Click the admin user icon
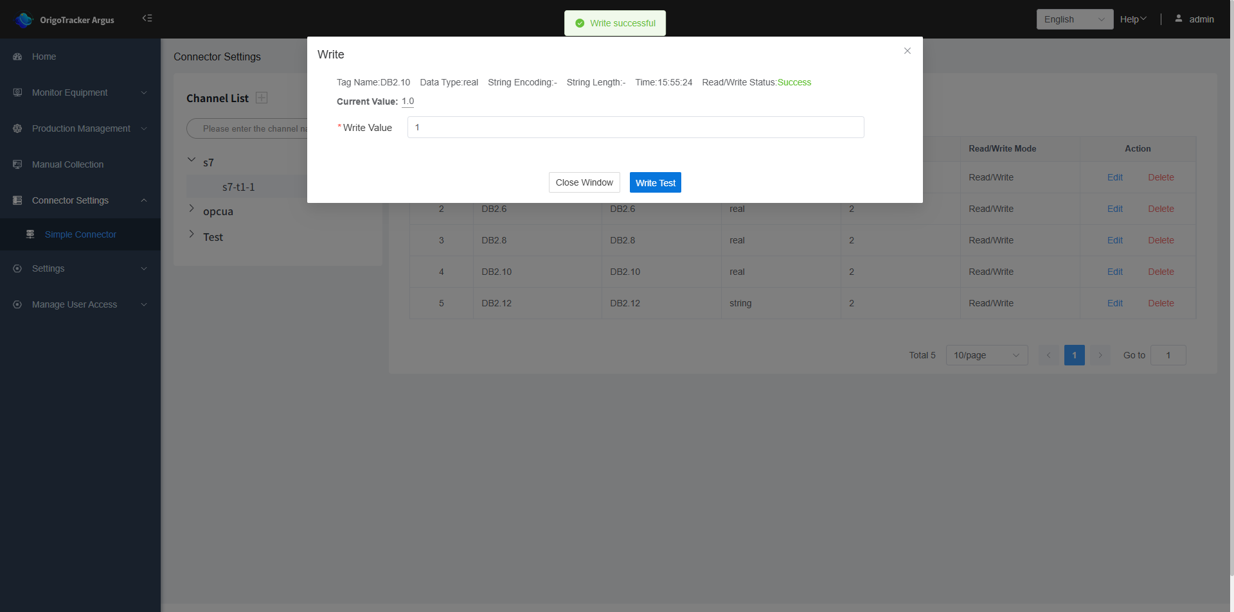1234x612 pixels. coord(1178,19)
